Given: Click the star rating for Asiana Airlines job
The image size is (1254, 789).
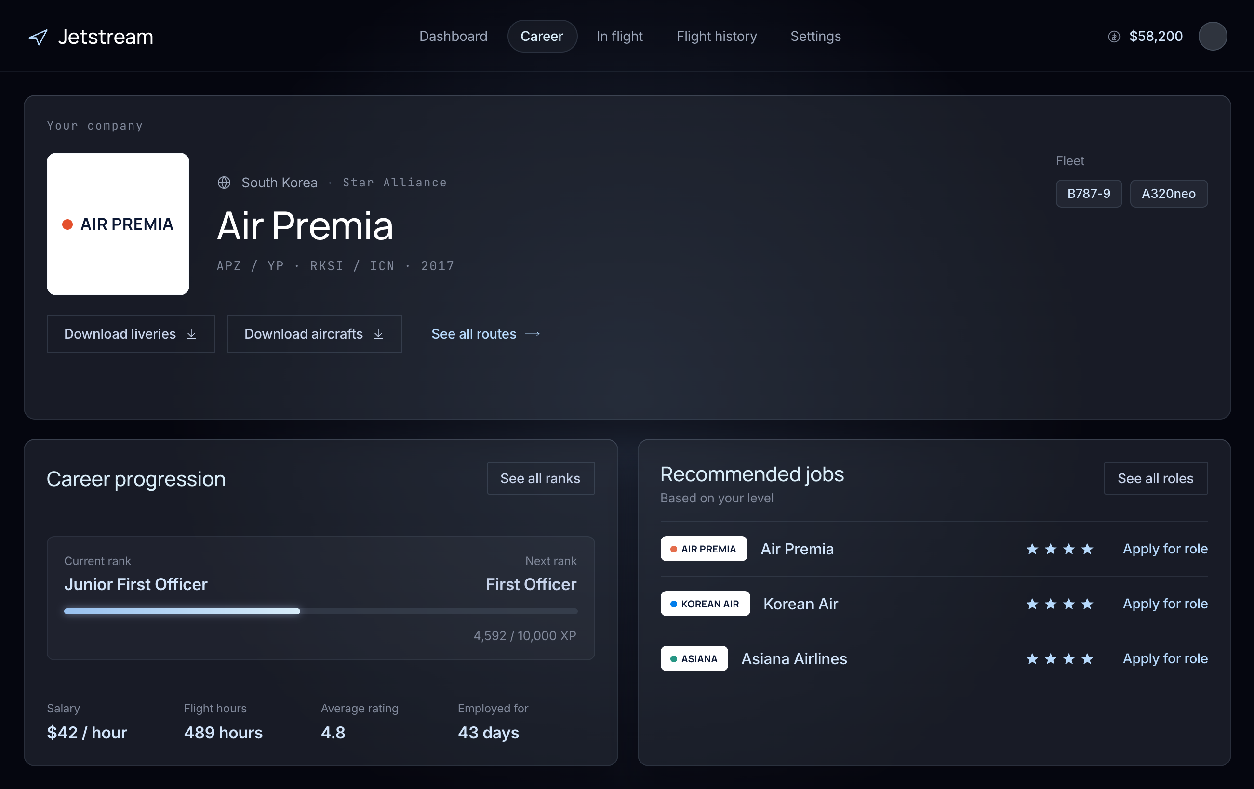Looking at the screenshot, I should click(1060, 659).
